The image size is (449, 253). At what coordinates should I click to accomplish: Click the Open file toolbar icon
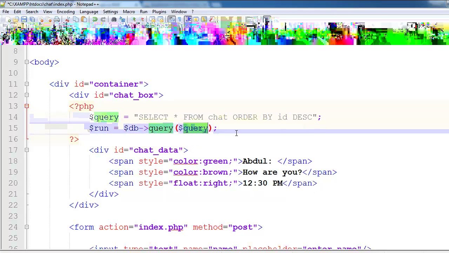[16, 19]
